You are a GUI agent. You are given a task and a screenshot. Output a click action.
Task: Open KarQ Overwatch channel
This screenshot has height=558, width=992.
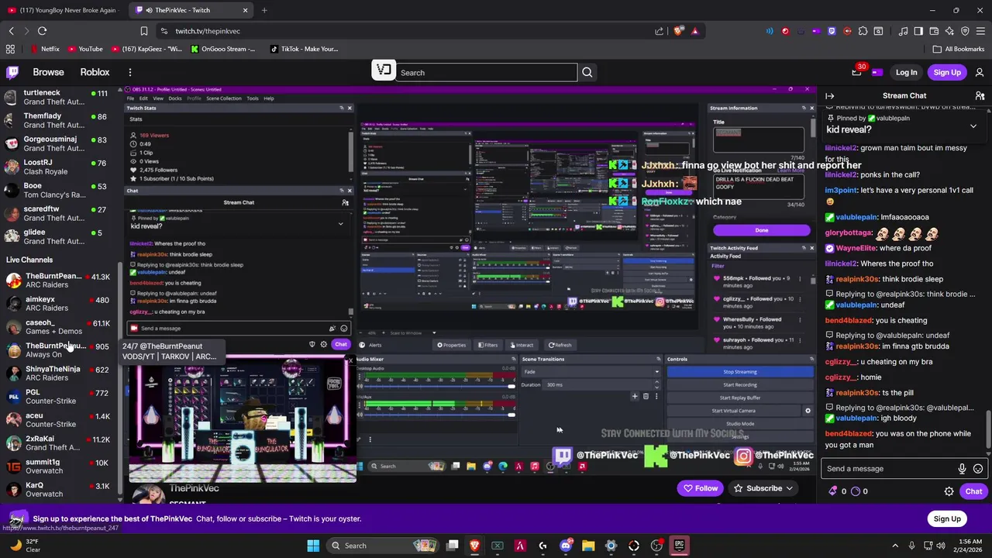coord(58,490)
